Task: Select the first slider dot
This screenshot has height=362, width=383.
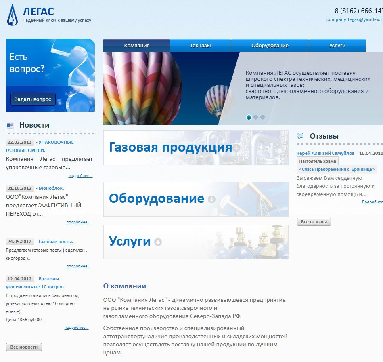Action: click(x=249, y=118)
